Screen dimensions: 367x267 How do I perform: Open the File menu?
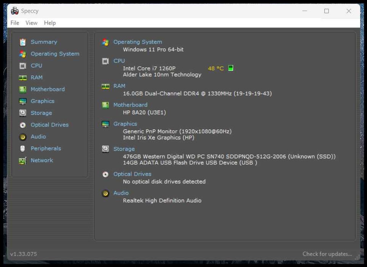click(x=15, y=23)
